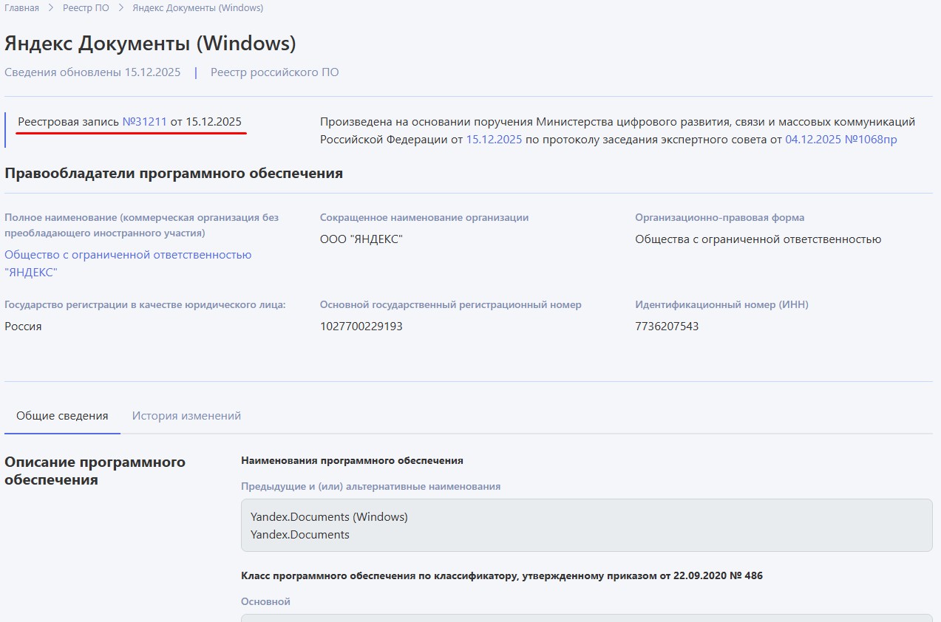Click the Основной государственный регистрационный номер label
This screenshot has height=622, width=941.
451,304
